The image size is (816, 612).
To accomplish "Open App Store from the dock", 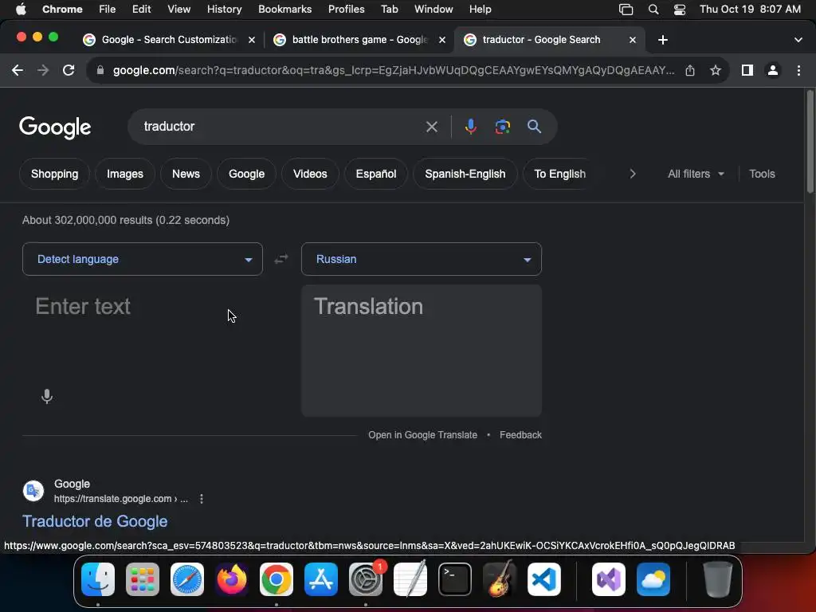I will (x=321, y=579).
